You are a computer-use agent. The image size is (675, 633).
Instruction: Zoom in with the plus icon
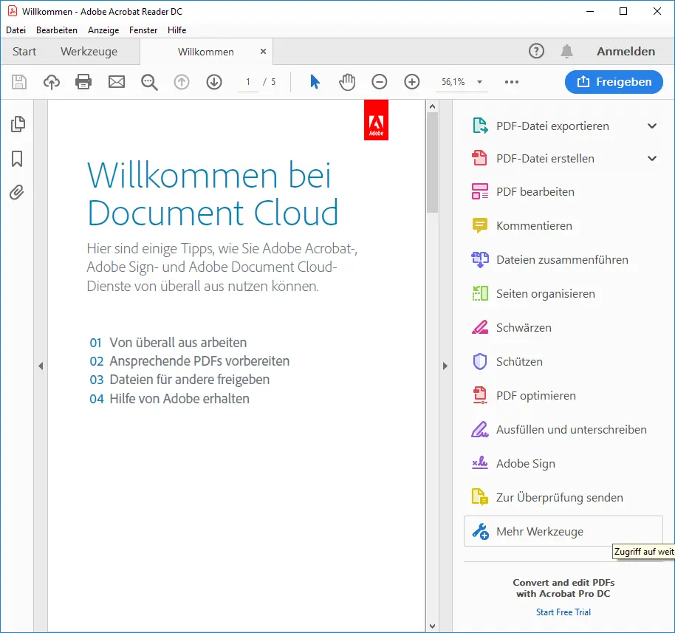coord(412,82)
